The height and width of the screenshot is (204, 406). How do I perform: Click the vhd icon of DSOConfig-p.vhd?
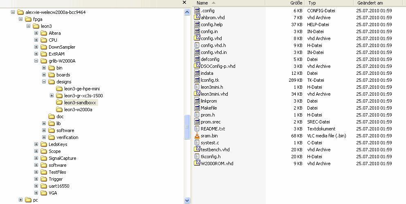[x=197, y=66]
